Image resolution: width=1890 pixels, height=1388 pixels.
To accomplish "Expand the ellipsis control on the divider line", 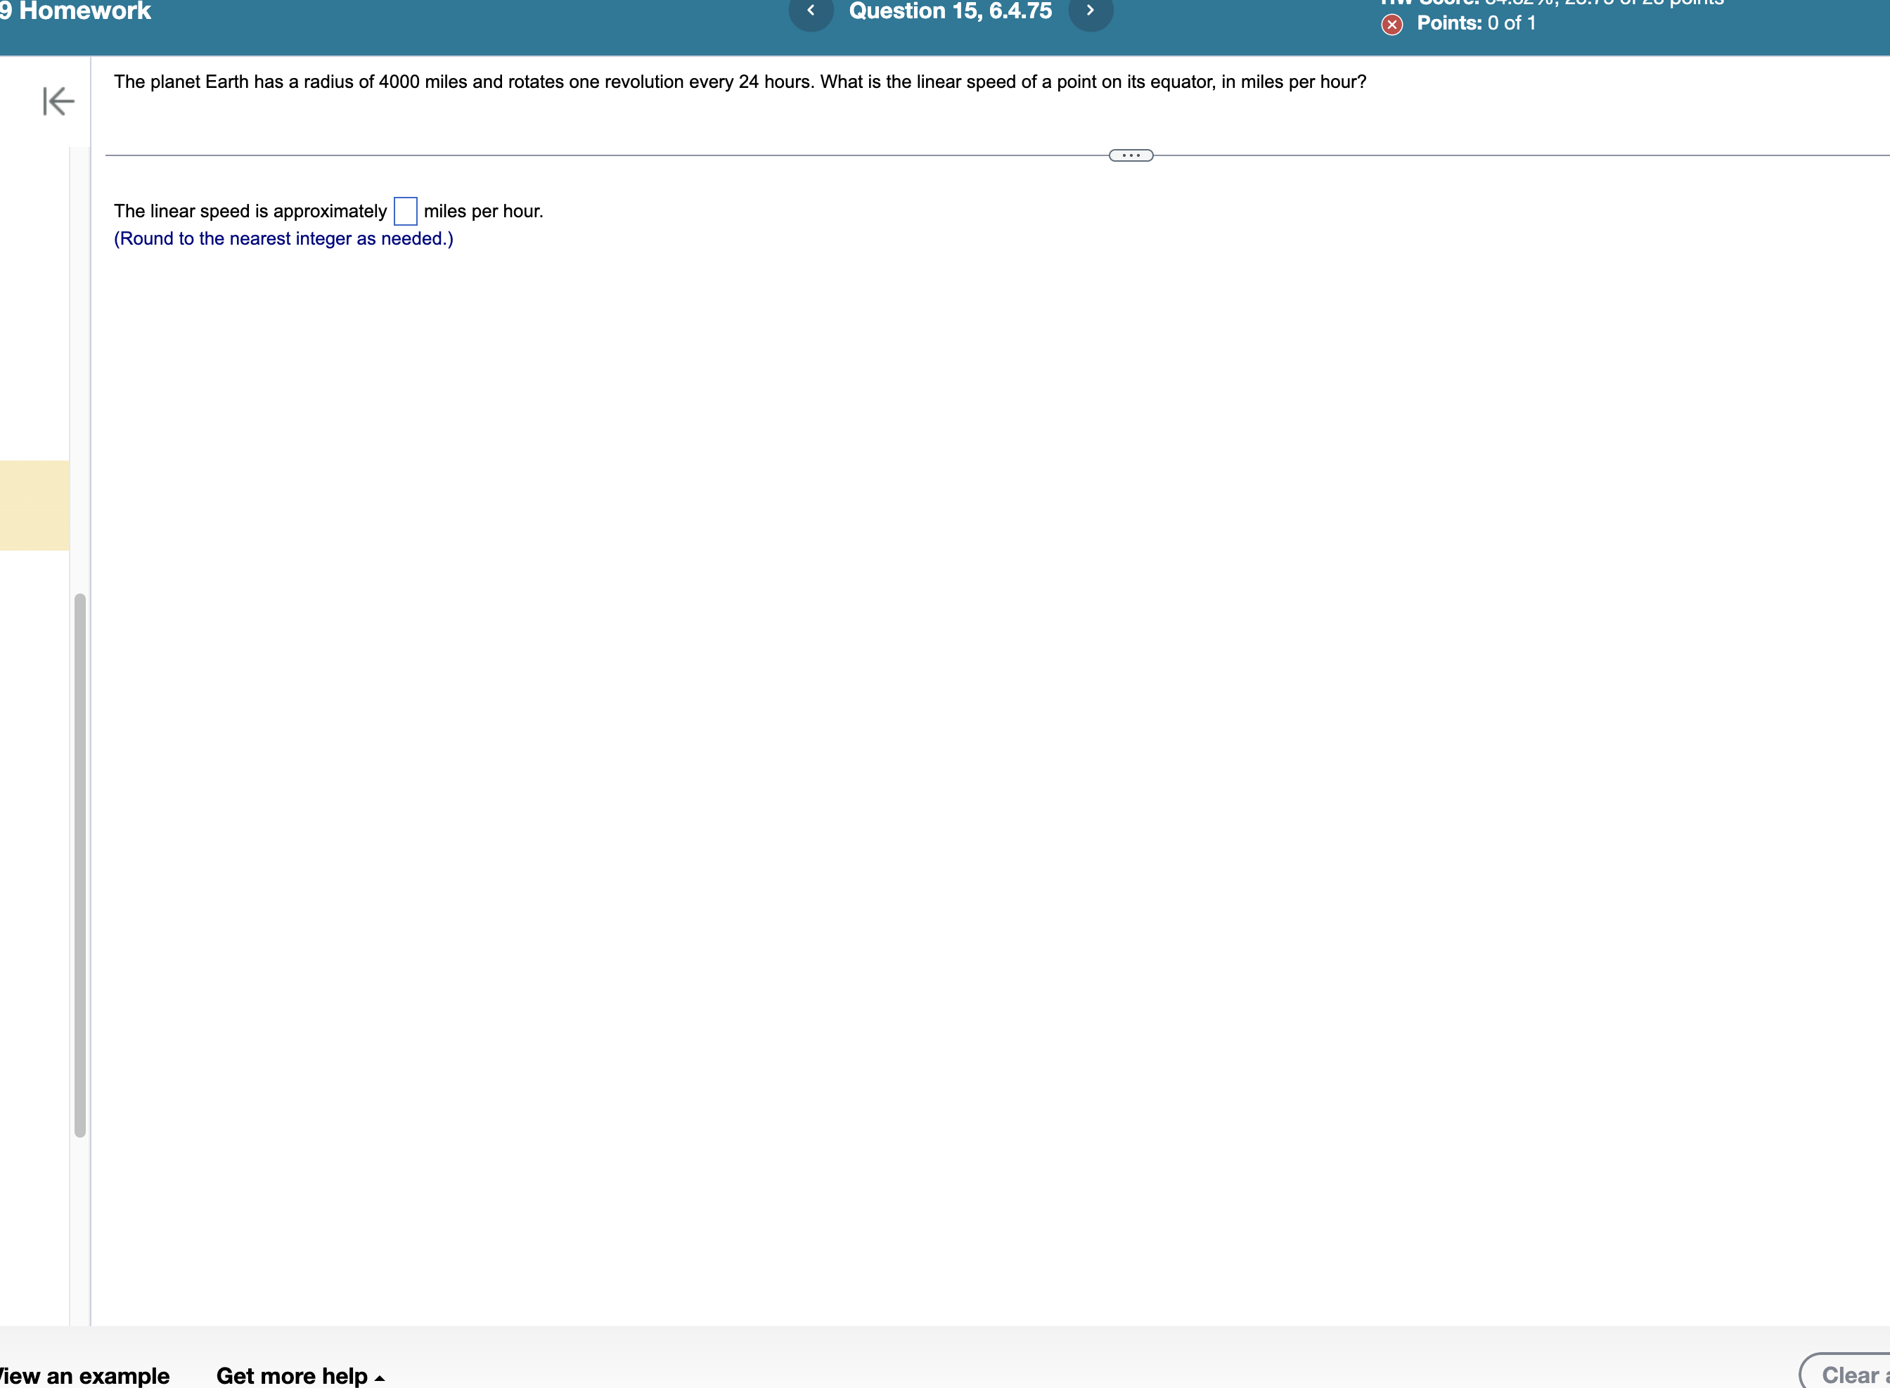I will click(x=1130, y=155).
